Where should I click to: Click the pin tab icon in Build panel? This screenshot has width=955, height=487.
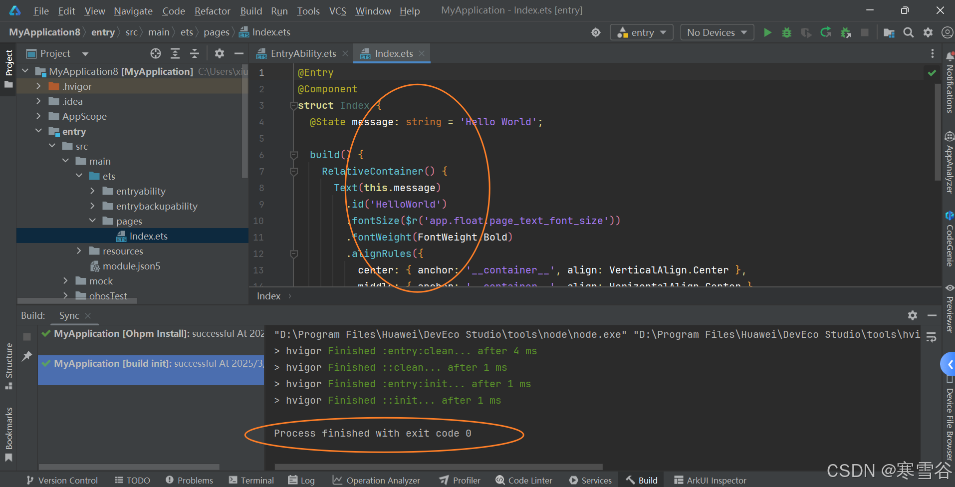[27, 356]
